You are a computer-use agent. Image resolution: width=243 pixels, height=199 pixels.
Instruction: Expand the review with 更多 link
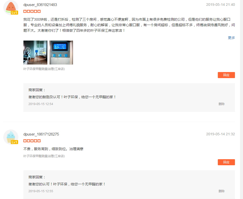[231, 38]
